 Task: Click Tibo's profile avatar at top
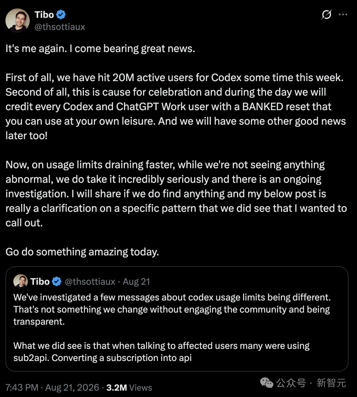click(x=18, y=20)
